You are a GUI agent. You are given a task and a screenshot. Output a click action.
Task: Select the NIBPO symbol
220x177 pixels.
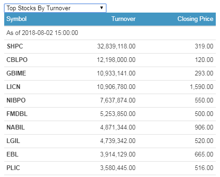tap(16, 100)
